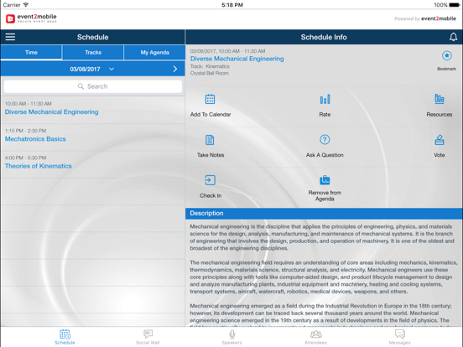This screenshot has height=347, width=463.
Task: Tap the Remove from Agenda icon
Action: click(325, 179)
